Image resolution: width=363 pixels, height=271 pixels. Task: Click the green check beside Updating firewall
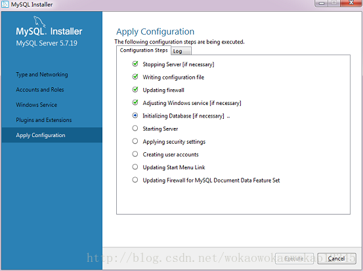click(x=135, y=89)
